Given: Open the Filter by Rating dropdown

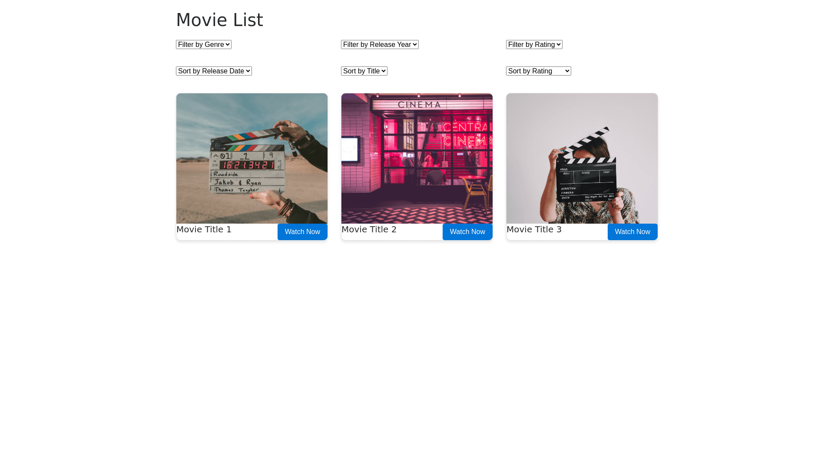Looking at the screenshot, I should coord(534,45).
